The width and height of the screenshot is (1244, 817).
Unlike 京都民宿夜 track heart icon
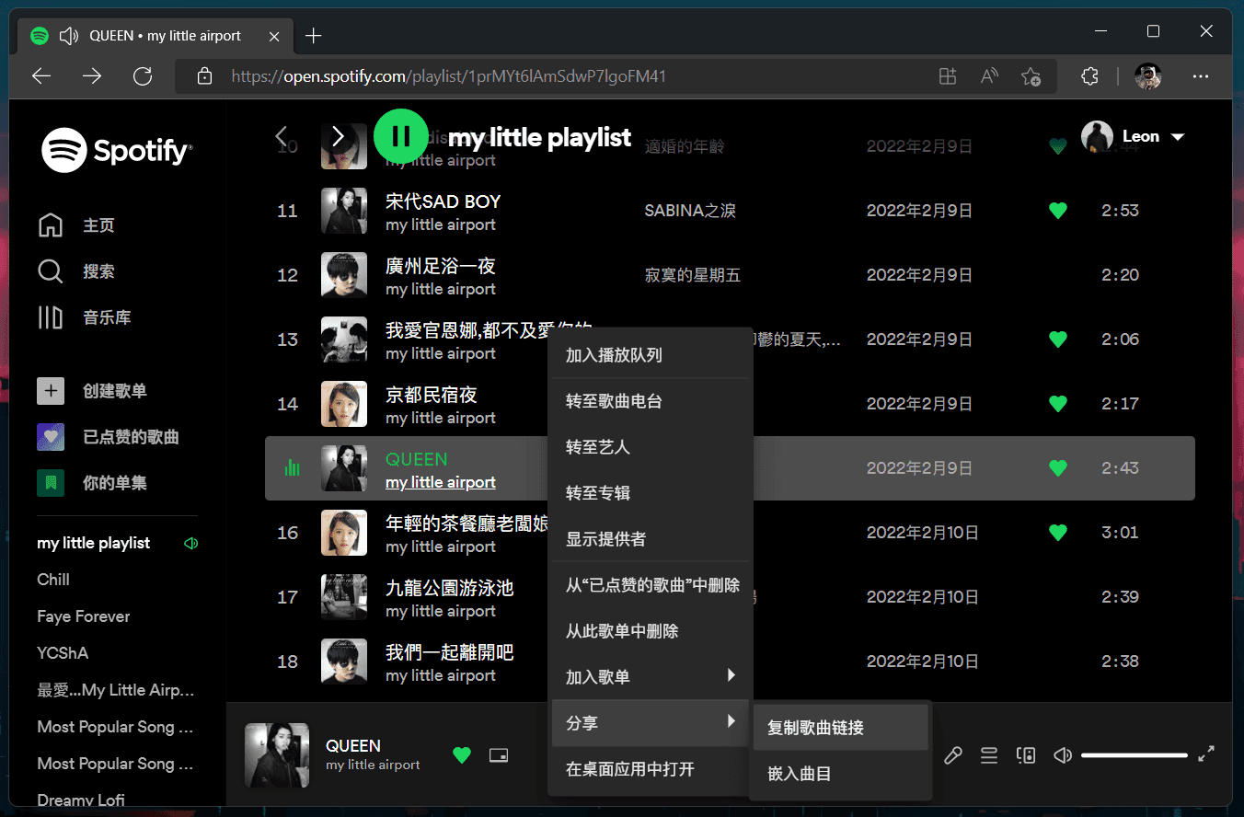click(x=1058, y=404)
